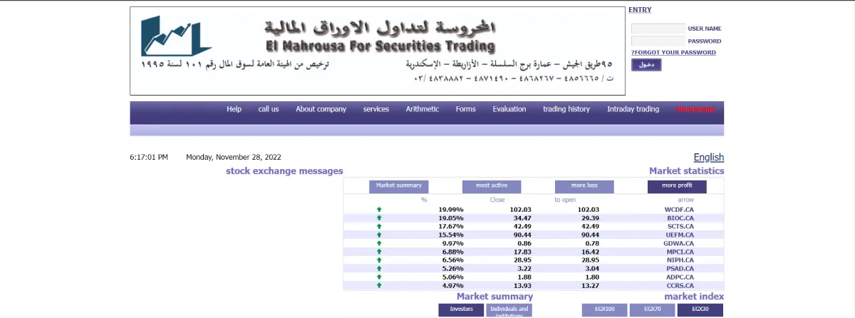Click the green up arrow for MPCI.CA
855x318 pixels.
379,252
